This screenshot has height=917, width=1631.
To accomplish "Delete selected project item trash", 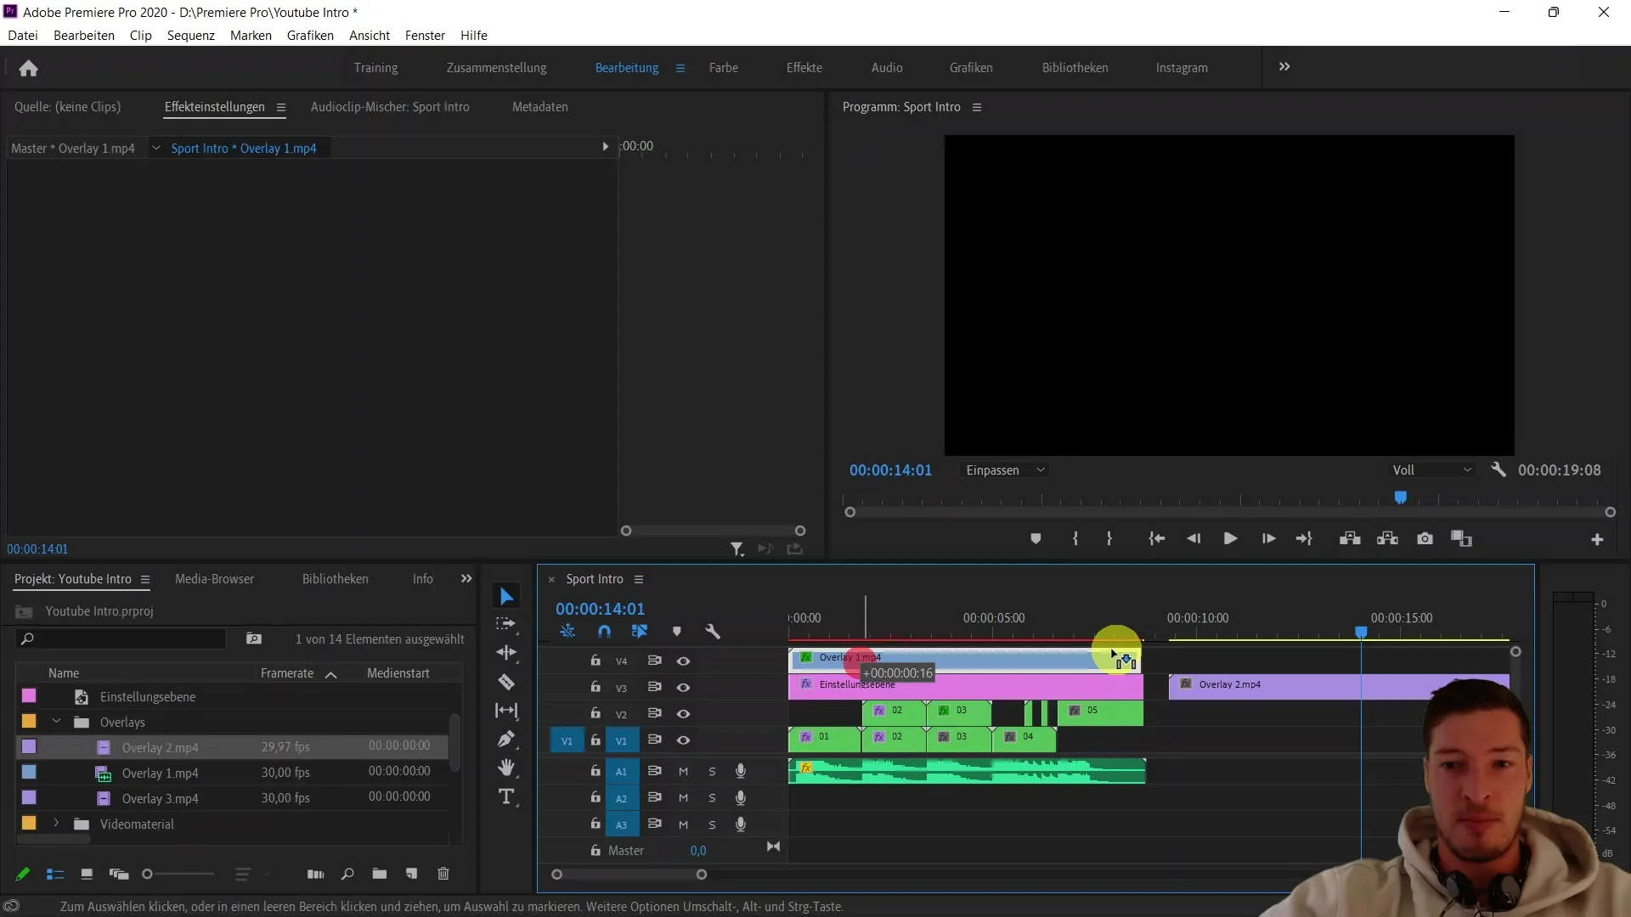I will pyautogui.click(x=443, y=874).
